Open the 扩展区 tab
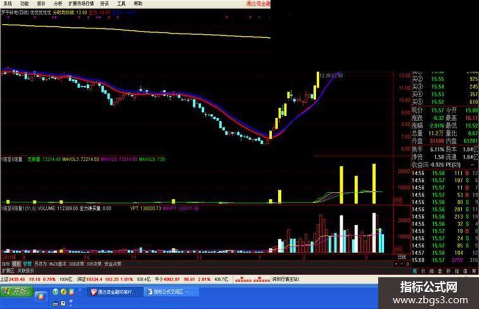Viewport: 479px width, 309px height. point(8,271)
